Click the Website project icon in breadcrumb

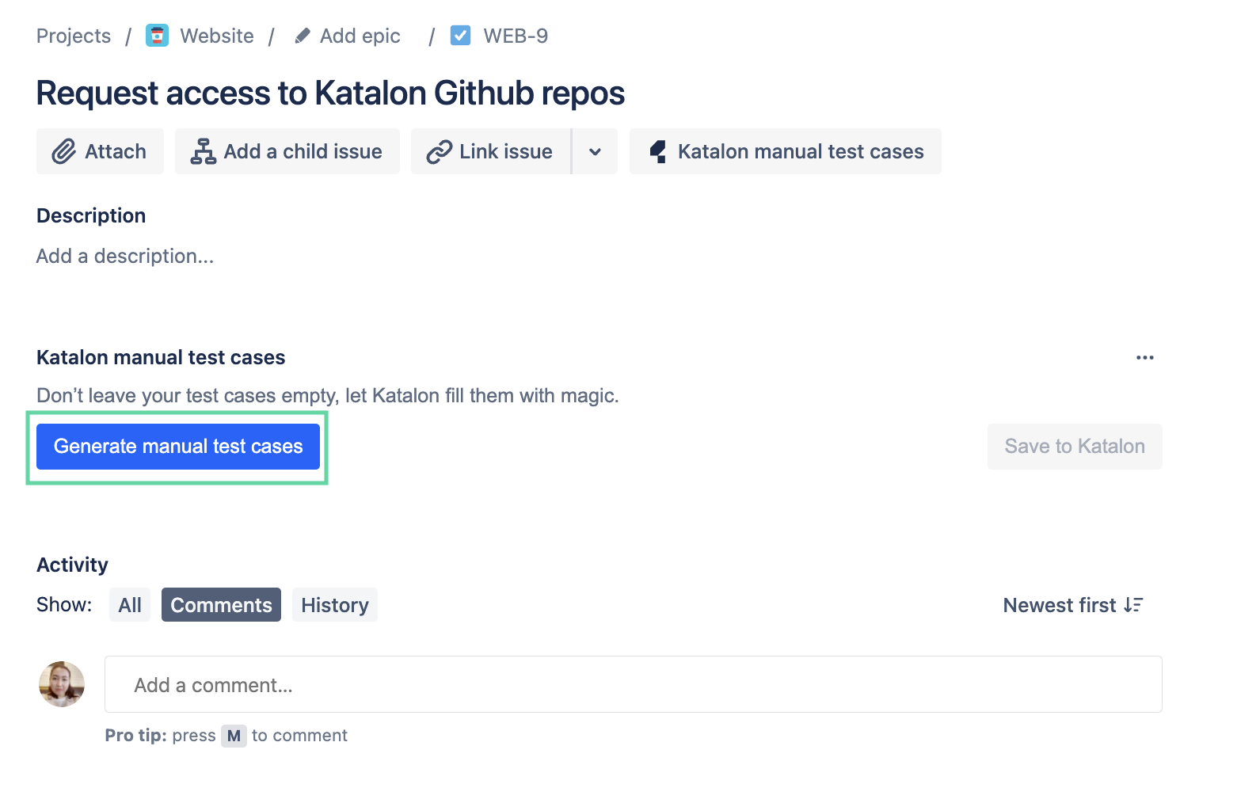click(157, 36)
